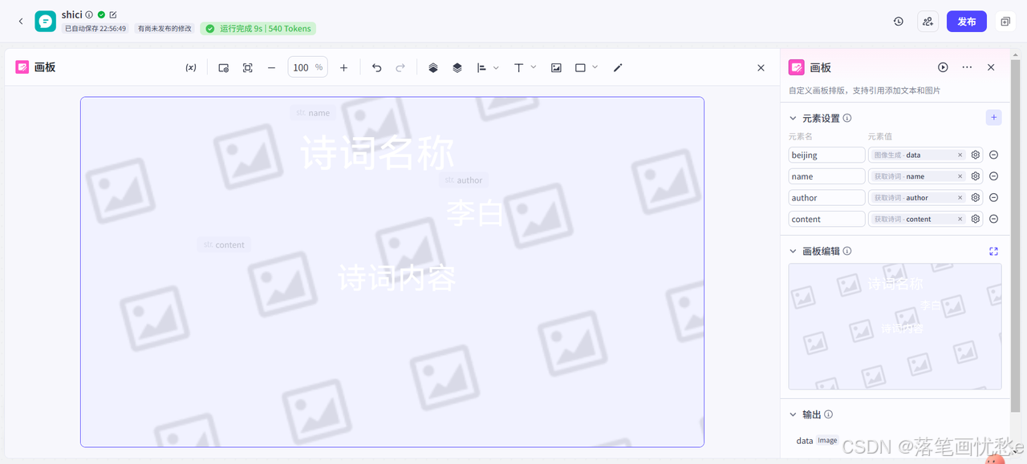Open settings gear for name element

976,176
